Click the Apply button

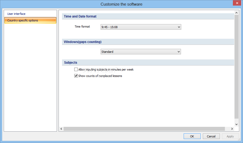[x=230, y=136]
